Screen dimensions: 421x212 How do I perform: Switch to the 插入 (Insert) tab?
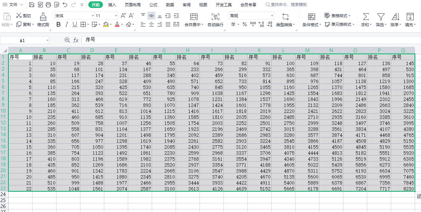[x=112, y=5]
